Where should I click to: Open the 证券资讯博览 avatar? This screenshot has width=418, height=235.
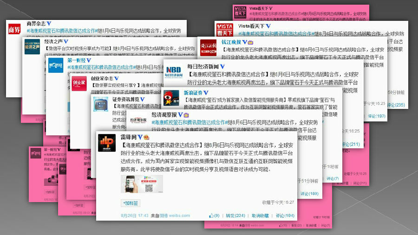coord(101,104)
